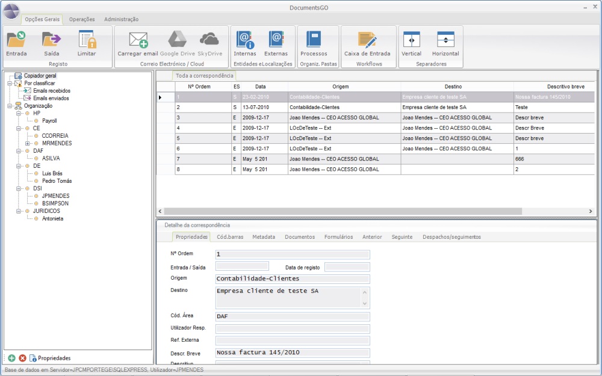This screenshot has width=602, height=376.
Task: Open the Externas address book icon
Action: 276,40
